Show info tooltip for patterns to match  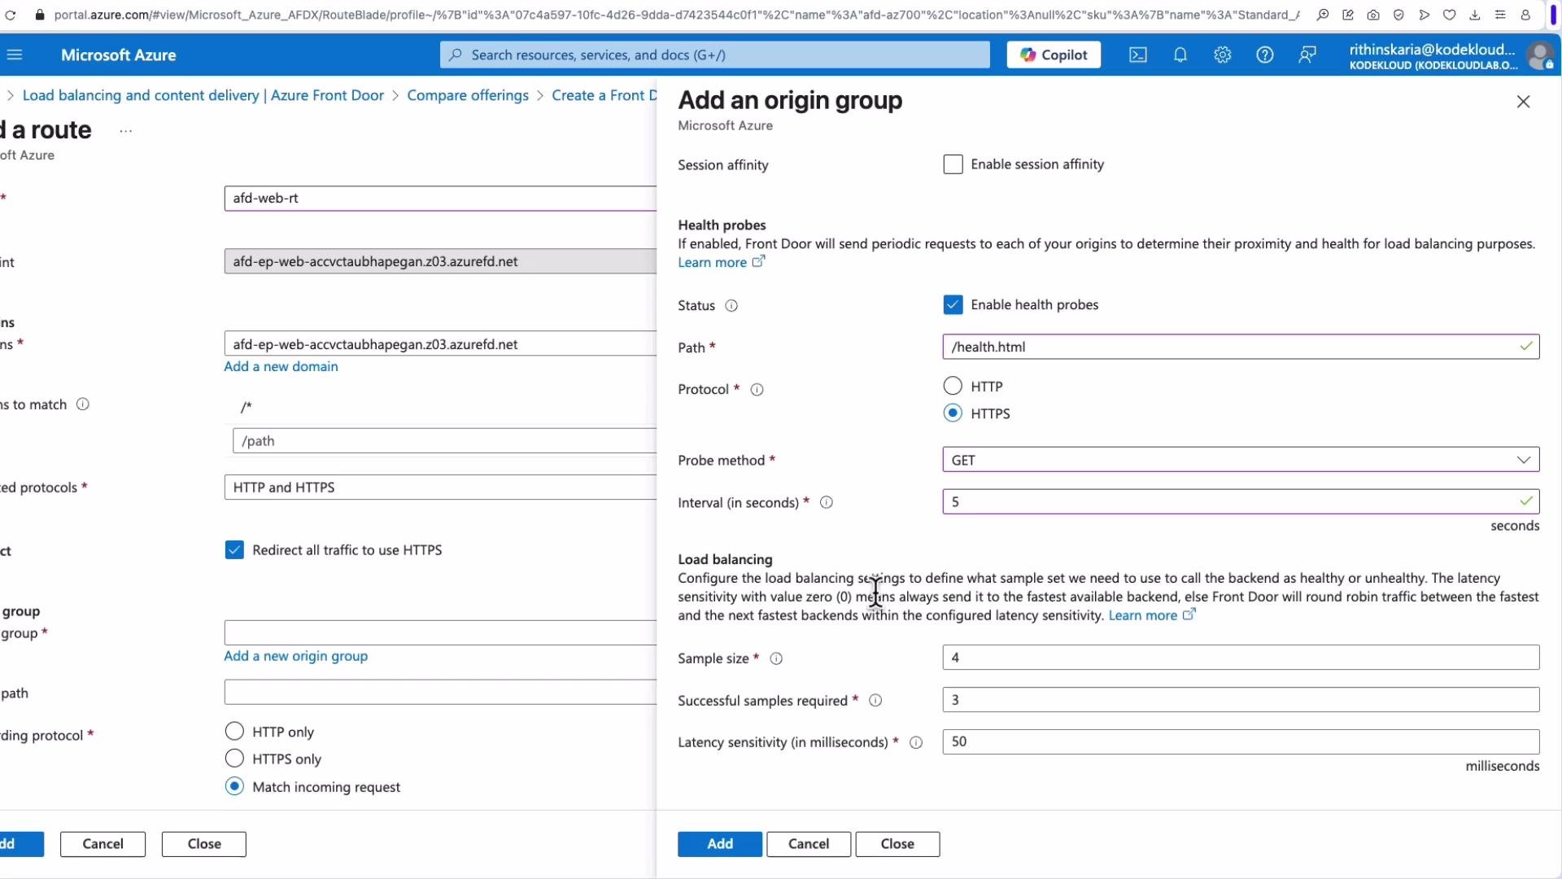(x=83, y=405)
